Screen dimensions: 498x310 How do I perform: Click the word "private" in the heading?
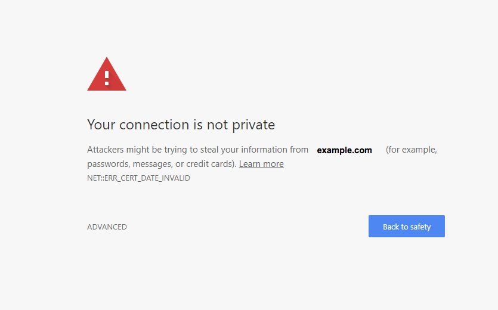point(249,125)
